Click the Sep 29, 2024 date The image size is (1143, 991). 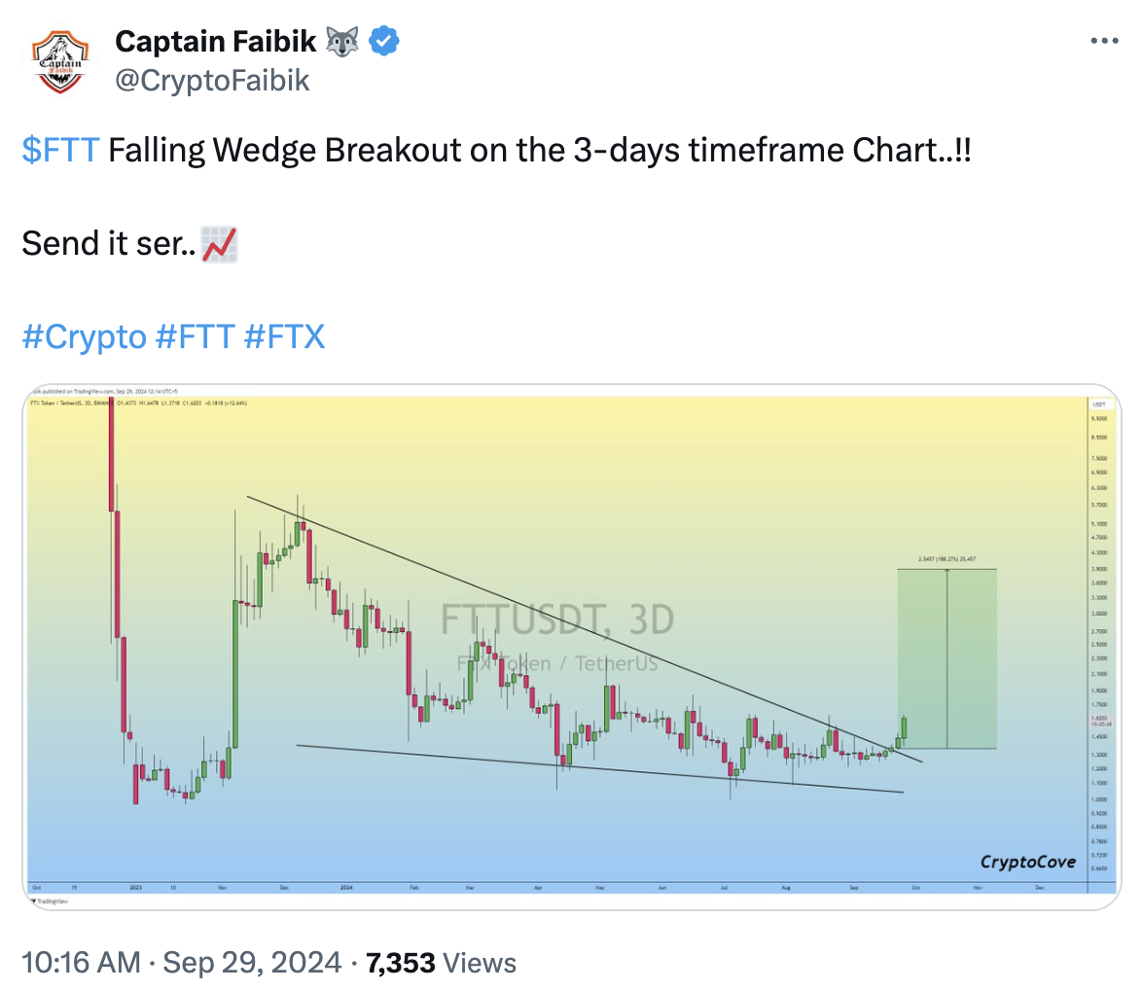pyautogui.click(x=252, y=963)
